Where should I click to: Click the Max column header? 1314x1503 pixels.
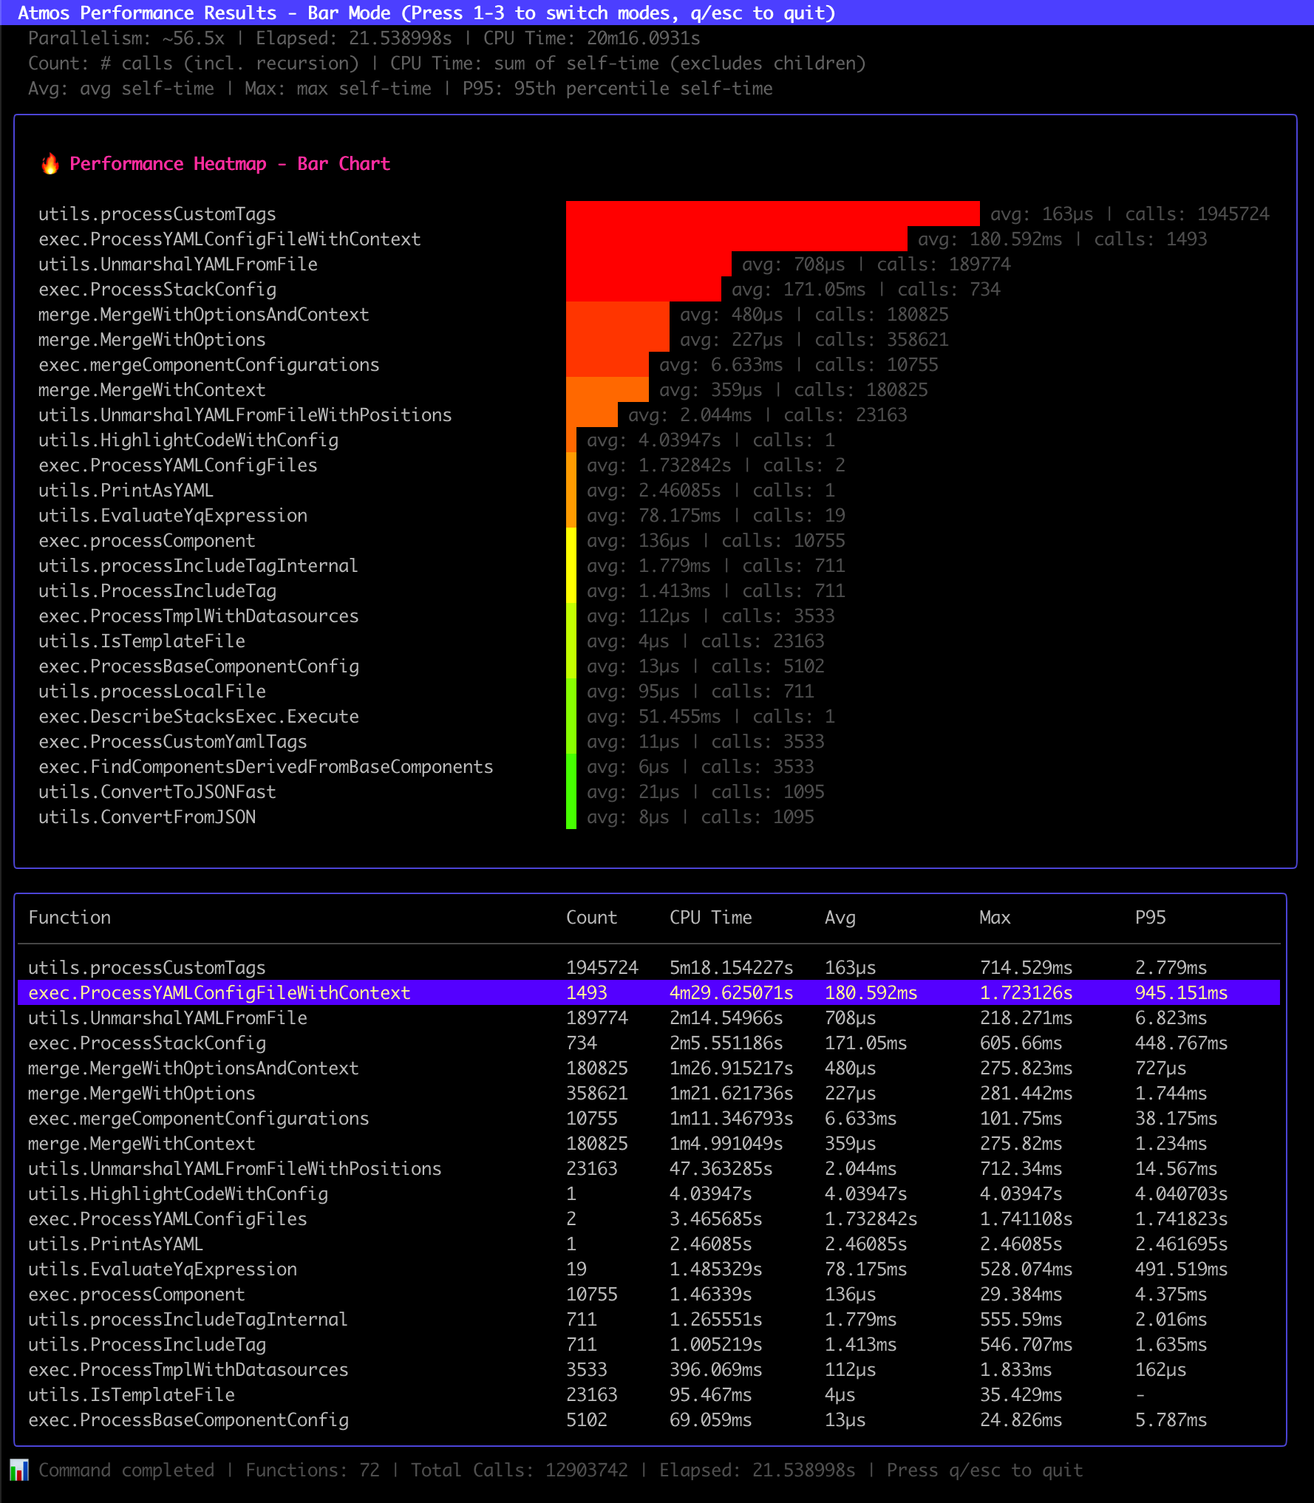coord(995,917)
